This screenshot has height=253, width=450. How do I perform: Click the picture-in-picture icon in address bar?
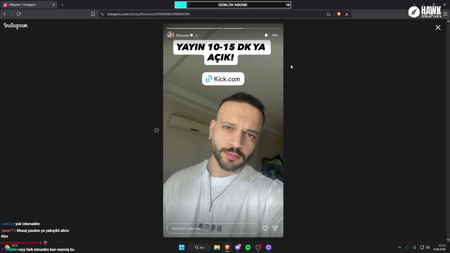(x=329, y=14)
